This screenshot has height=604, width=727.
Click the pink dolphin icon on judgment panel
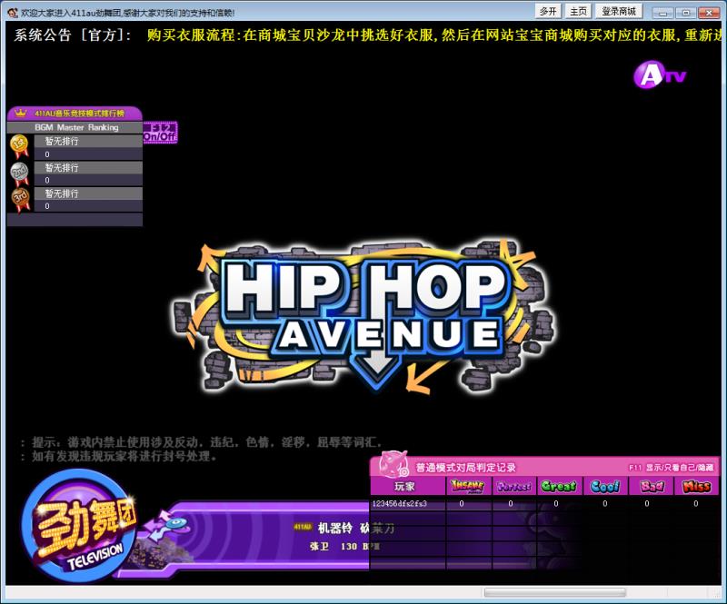tap(393, 463)
